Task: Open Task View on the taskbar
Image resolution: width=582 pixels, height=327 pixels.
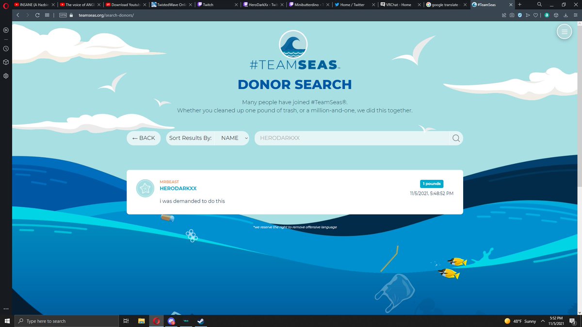Action: [126, 321]
